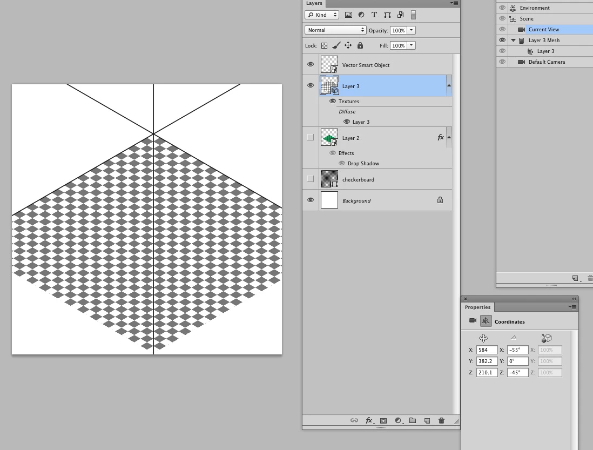Click the Layer 2 thumbnail

click(329, 137)
